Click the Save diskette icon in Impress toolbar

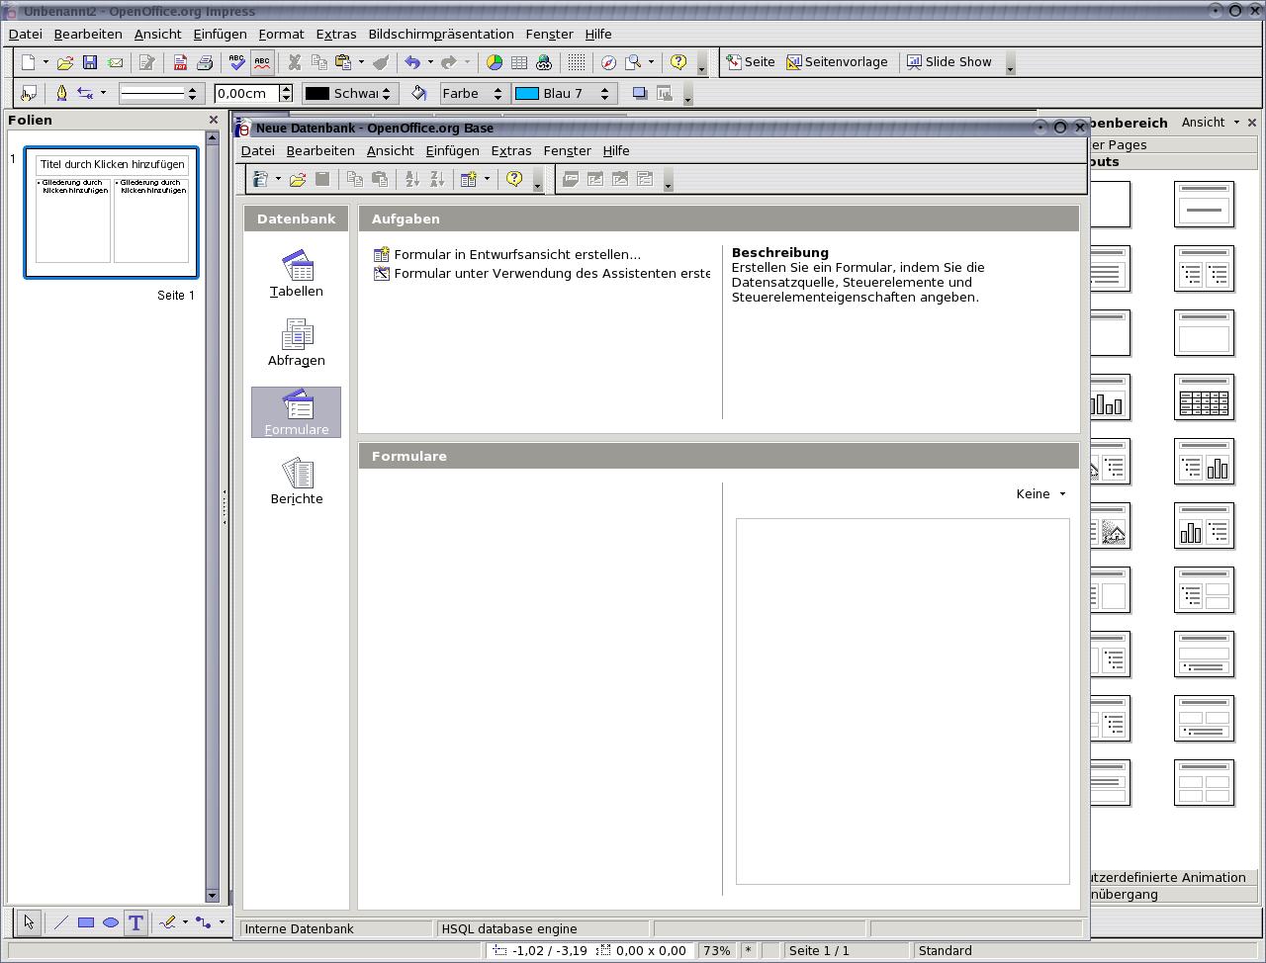click(x=90, y=62)
